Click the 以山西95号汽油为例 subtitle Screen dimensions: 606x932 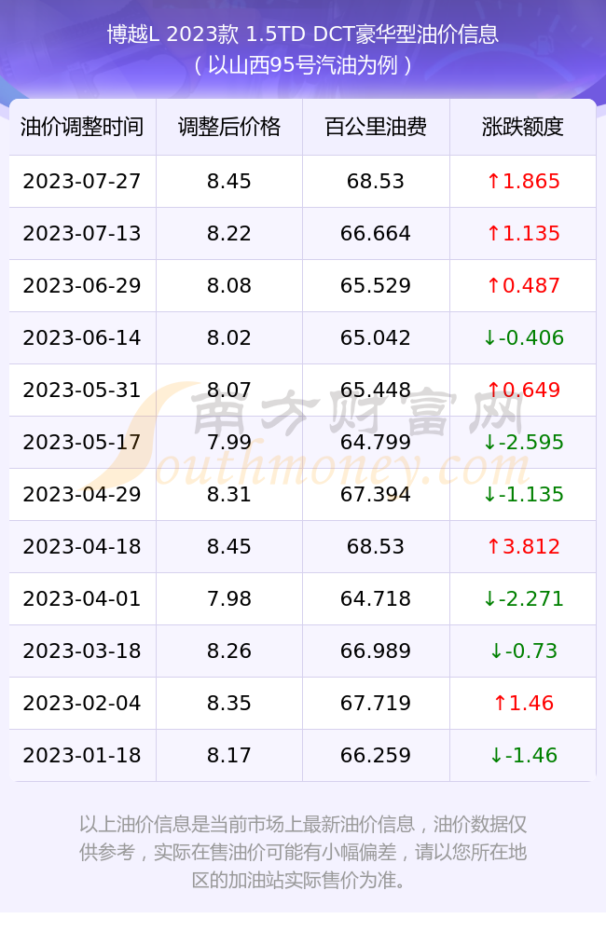[x=303, y=65]
